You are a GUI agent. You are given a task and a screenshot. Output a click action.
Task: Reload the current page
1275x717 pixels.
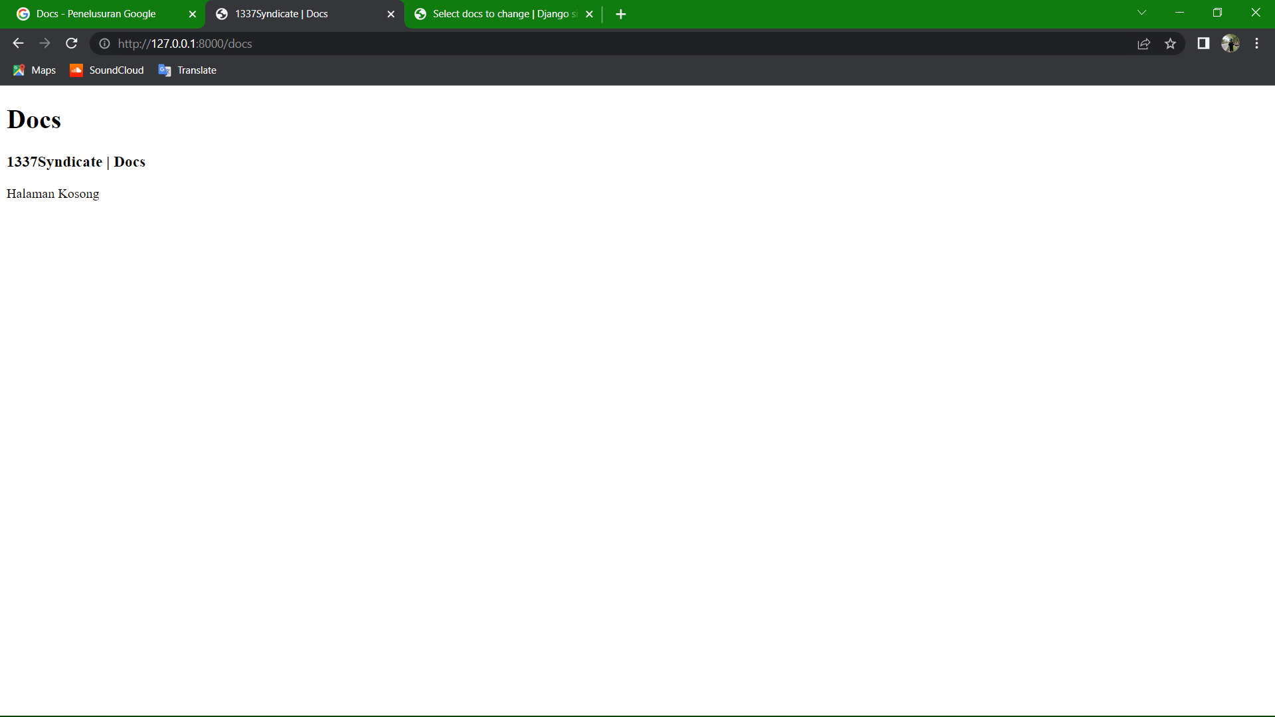tap(72, 43)
